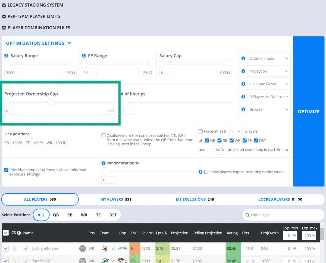Toggle disallow more than one pass catcher
The height and width of the screenshot is (263, 326).
(x=104, y=135)
